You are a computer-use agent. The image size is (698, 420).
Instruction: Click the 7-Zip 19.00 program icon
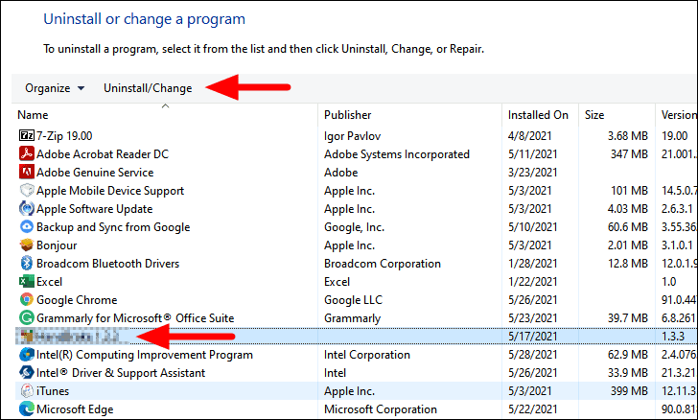pyautogui.click(x=27, y=135)
